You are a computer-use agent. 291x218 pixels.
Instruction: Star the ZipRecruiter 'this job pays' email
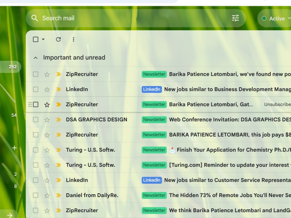click(x=47, y=135)
